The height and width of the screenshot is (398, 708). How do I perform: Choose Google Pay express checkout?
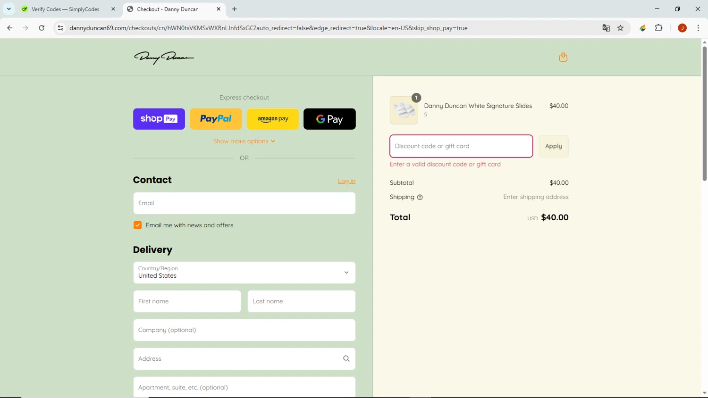[329, 119]
